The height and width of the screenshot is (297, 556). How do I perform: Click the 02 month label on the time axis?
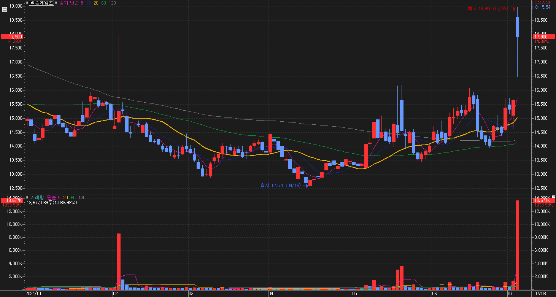pyautogui.click(x=115, y=294)
